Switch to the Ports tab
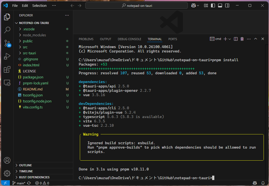The width and height of the screenshot is (269, 186). (x=172, y=39)
